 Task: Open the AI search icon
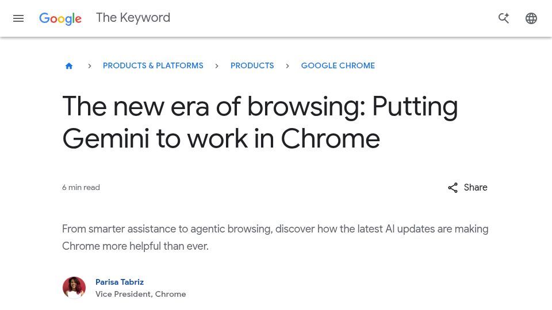[x=504, y=18]
